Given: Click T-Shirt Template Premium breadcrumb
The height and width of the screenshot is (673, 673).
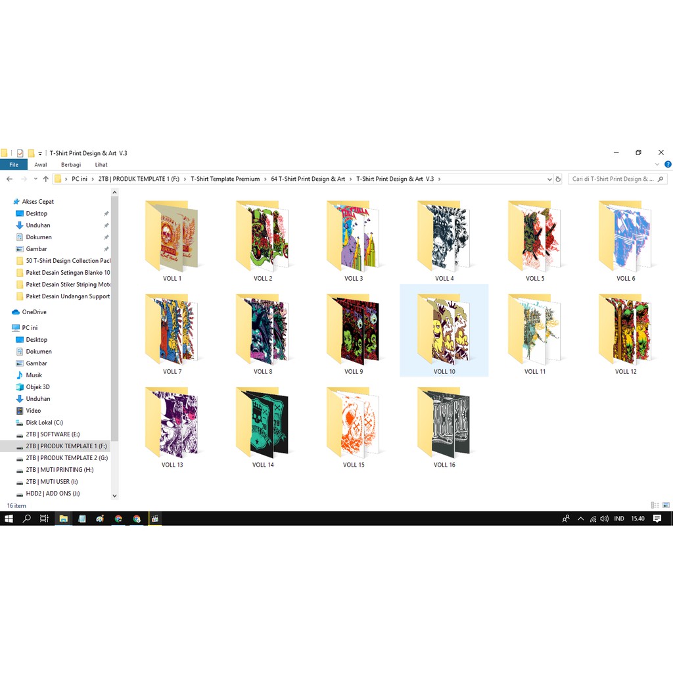Looking at the screenshot, I should click(225, 179).
